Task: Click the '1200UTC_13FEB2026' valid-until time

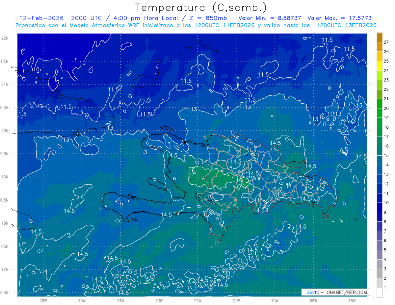Action: tap(346, 25)
